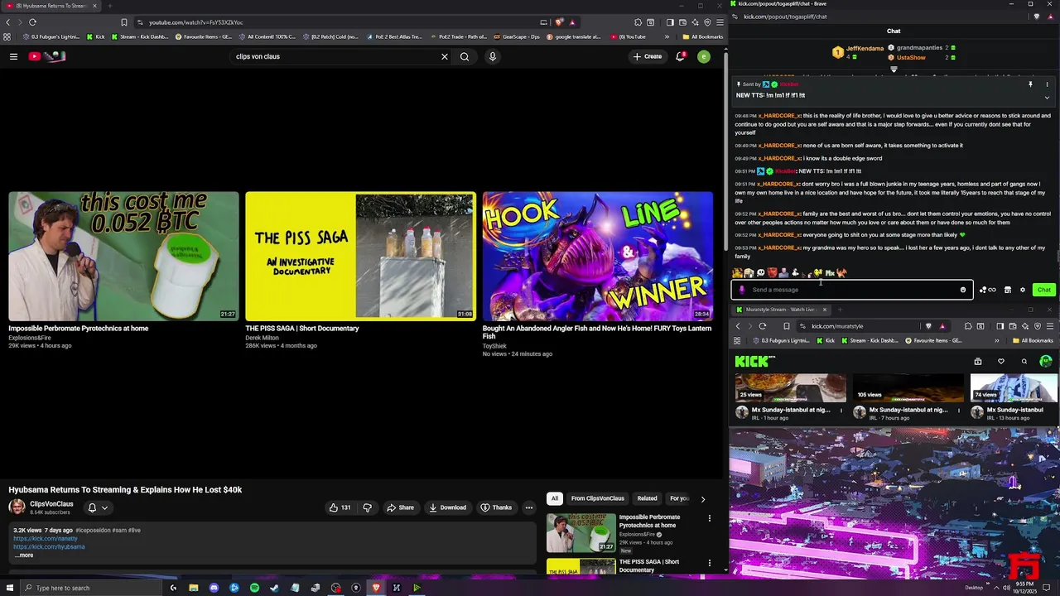This screenshot has height=596, width=1060.
Task: Open the Kick bookmark in YouTube window
Action: pos(94,36)
